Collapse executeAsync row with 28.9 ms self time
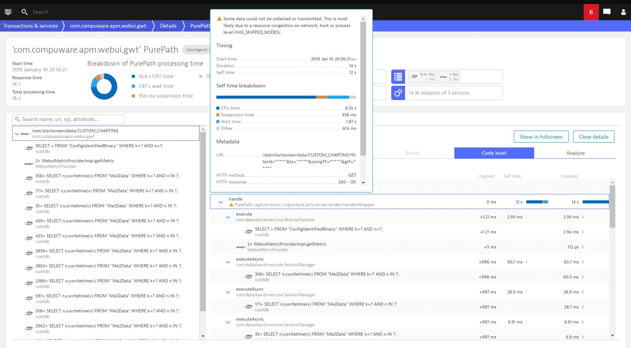The image size is (631, 348). (x=228, y=292)
